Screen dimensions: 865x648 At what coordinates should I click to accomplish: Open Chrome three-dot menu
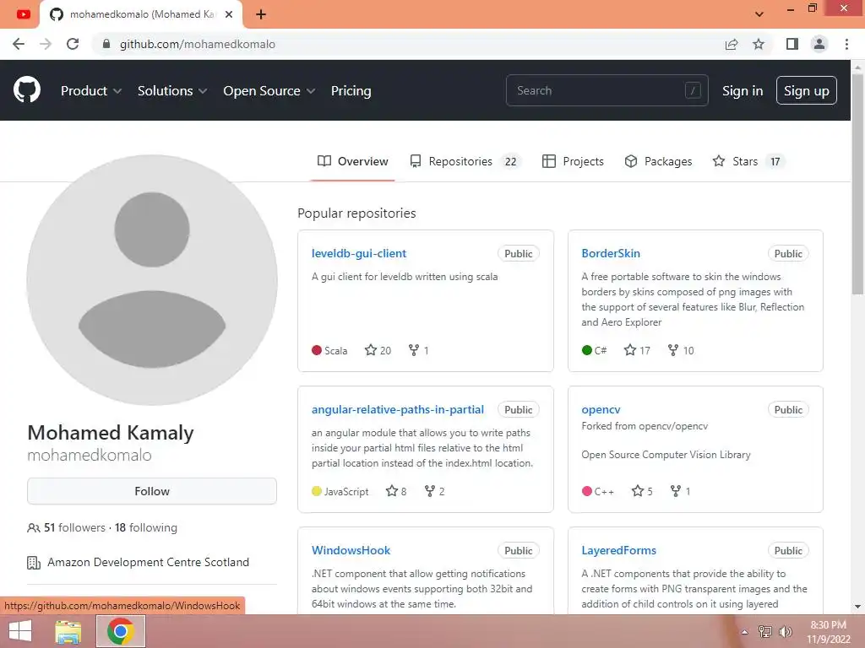point(846,44)
